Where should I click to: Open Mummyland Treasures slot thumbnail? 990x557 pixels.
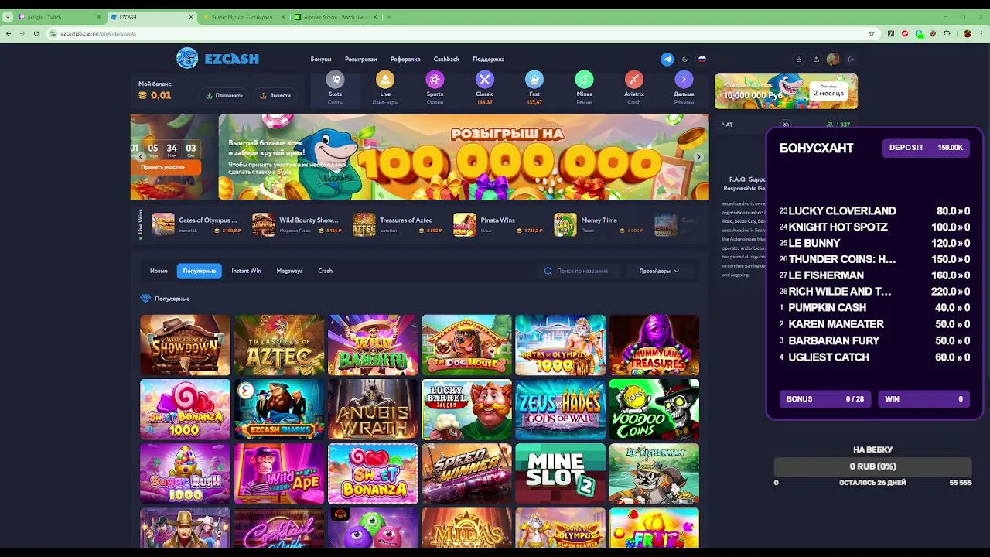point(654,345)
